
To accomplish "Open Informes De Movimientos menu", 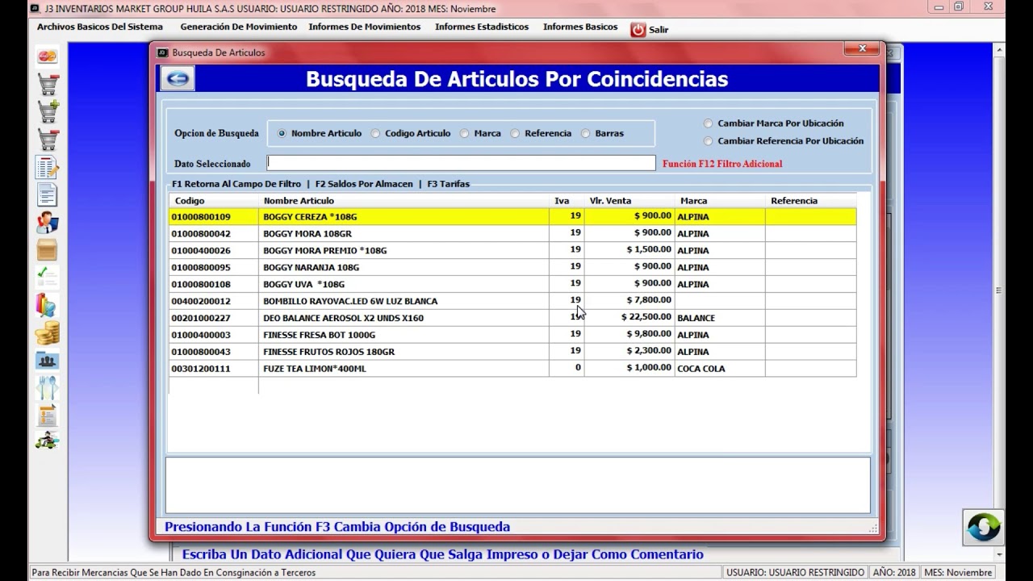I will [x=365, y=27].
